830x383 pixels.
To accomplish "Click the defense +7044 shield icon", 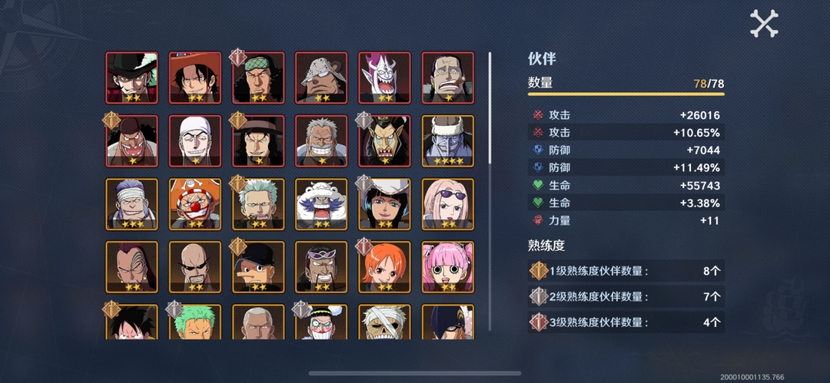I will click(x=538, y=150).
